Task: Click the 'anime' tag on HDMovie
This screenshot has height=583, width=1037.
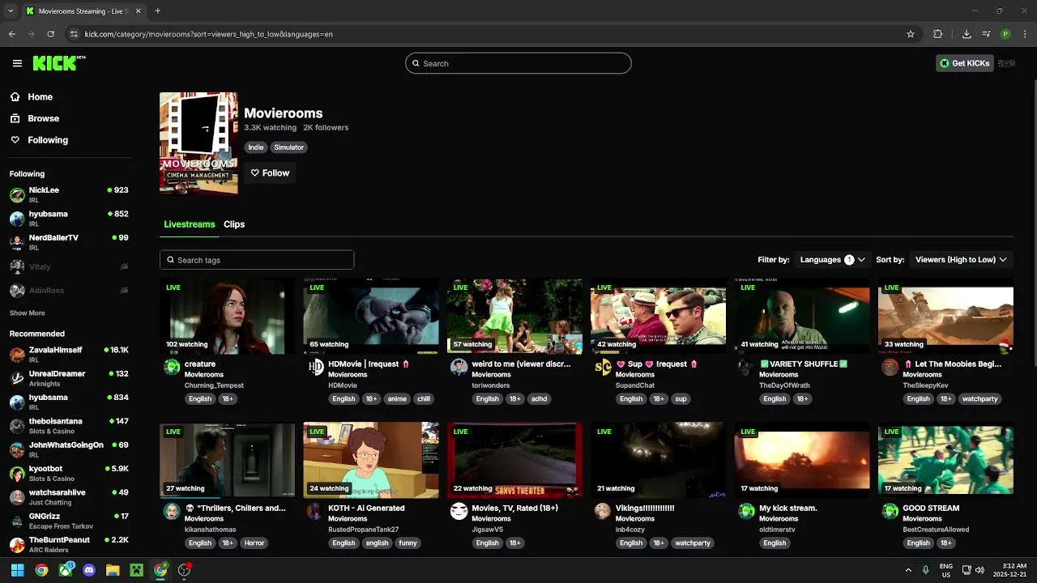Action: pyautogui.click(x=397, y=399)
